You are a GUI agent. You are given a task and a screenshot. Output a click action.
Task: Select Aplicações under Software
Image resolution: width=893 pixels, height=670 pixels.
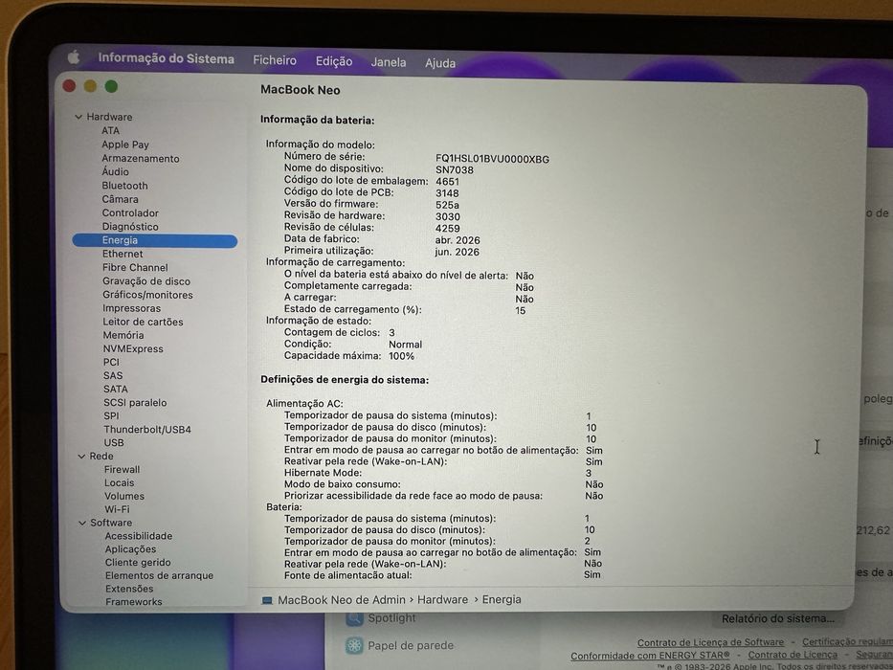click(x=130, y=549)
